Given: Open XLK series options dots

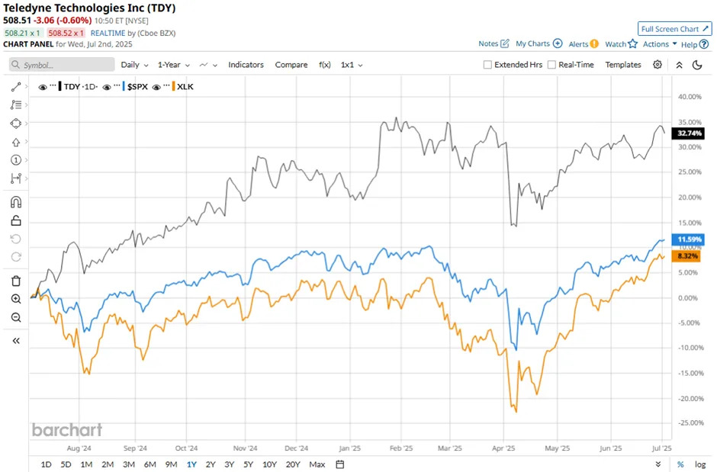Looking at the screenshot, I should coord(166,85).
